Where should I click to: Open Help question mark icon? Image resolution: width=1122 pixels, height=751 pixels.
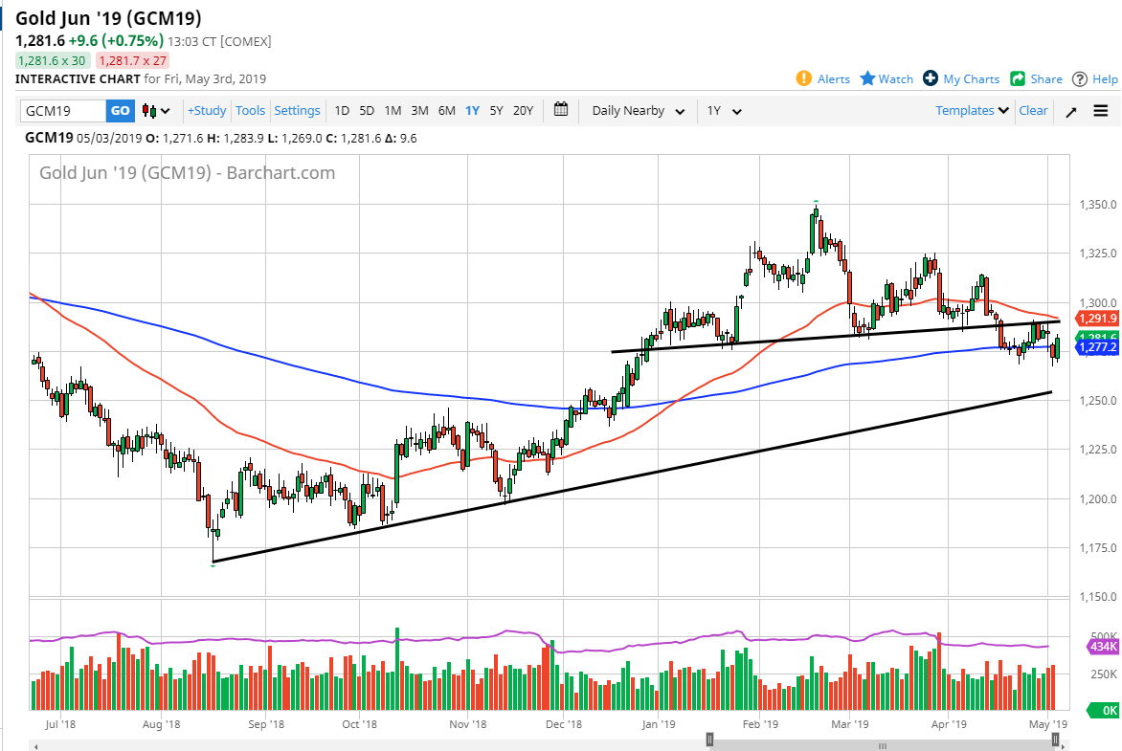click(x=1080, y=79)
